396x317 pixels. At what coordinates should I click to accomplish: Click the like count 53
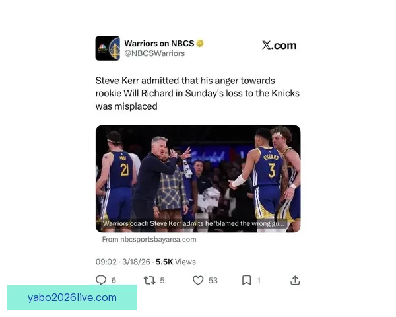[x=213, y=280]
